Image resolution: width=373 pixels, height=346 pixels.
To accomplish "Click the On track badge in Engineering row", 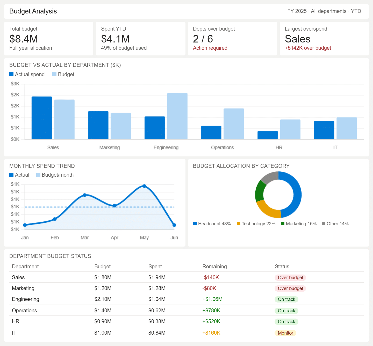I will pyautogui.click(x=286, y=299).
